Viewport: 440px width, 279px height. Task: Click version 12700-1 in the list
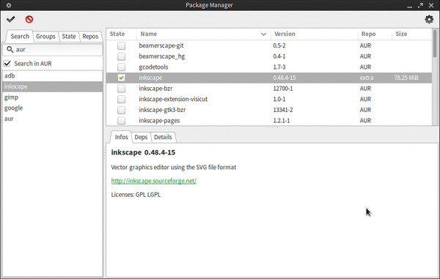coord(283,89)
